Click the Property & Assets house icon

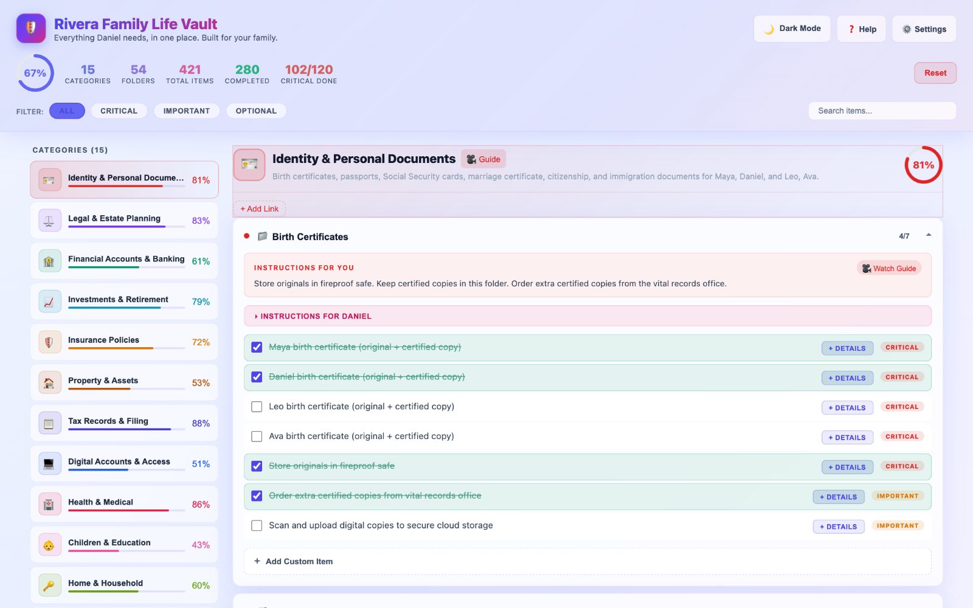click(x=49, y=382)
